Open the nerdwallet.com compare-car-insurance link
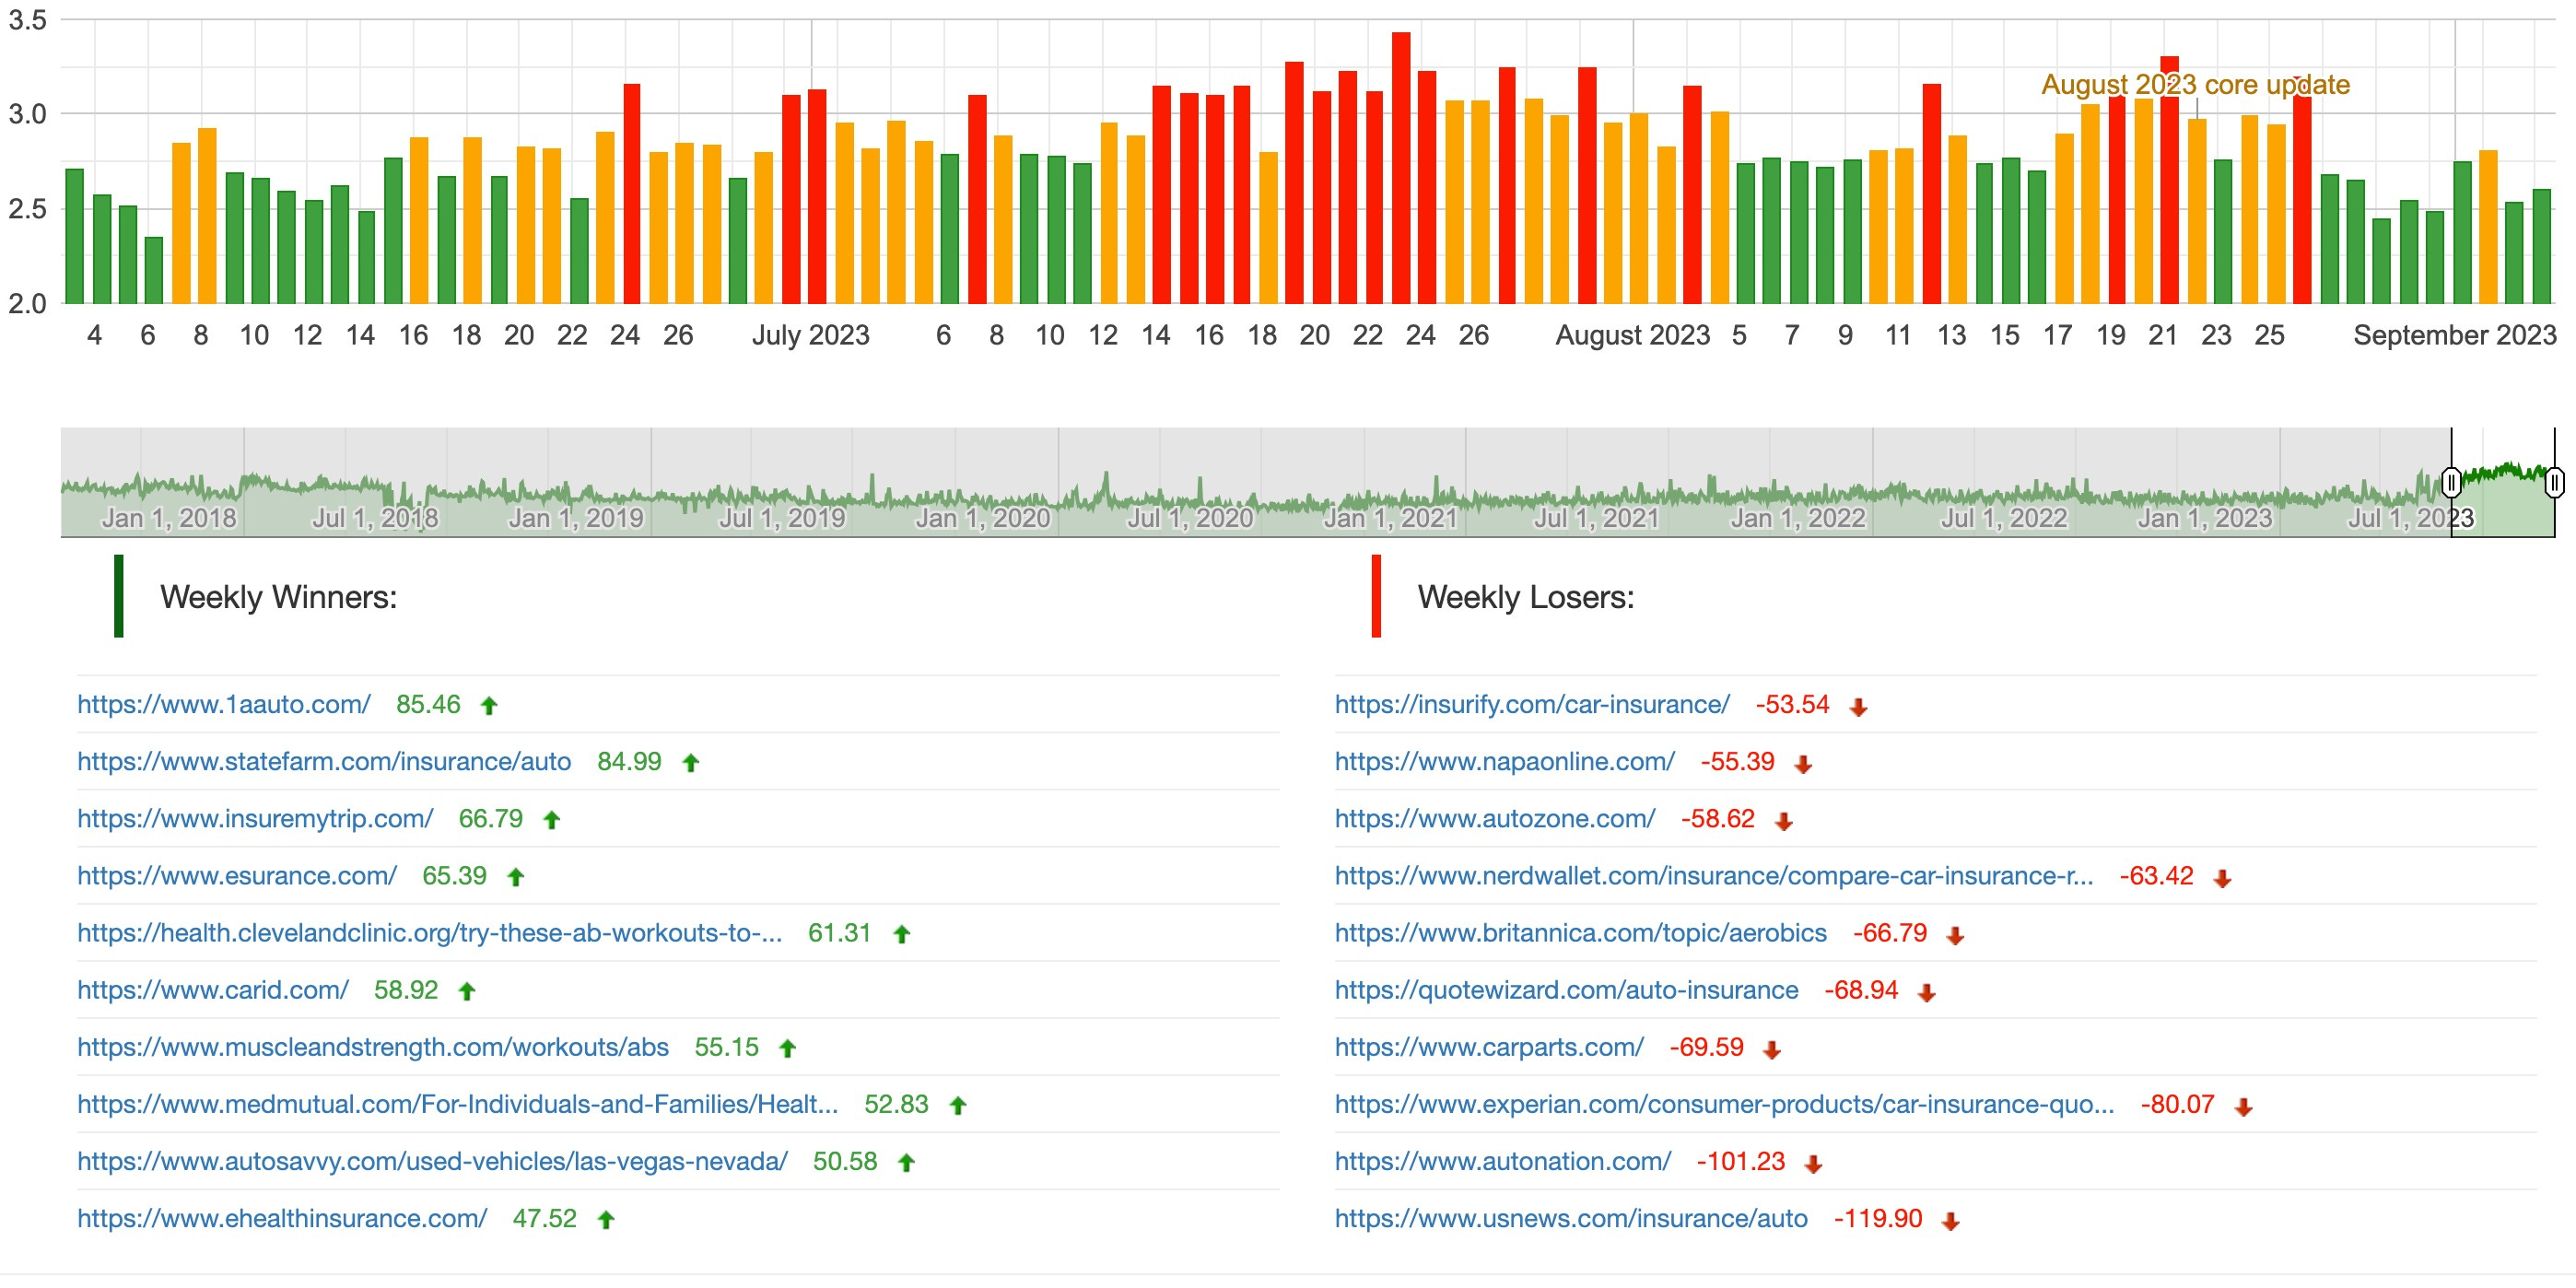Screen dimensions: 2576x1288 point(1714,876)
